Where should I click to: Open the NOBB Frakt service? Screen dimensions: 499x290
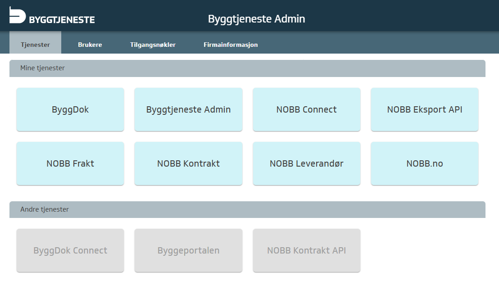click(70, 163)
